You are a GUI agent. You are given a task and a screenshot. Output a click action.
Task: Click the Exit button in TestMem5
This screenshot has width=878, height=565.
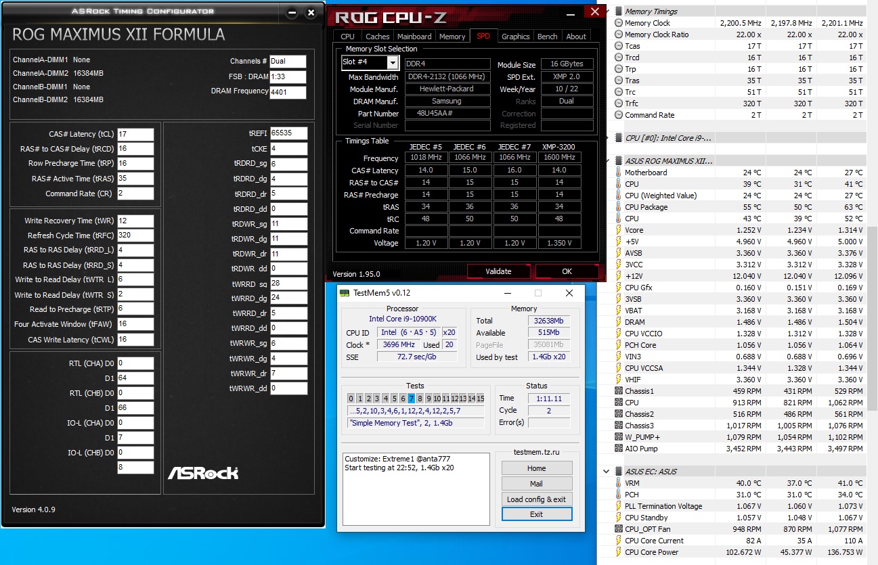(x=537, y=514)
